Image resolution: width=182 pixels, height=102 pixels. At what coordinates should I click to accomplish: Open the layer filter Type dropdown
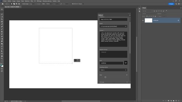click(148, 11)
